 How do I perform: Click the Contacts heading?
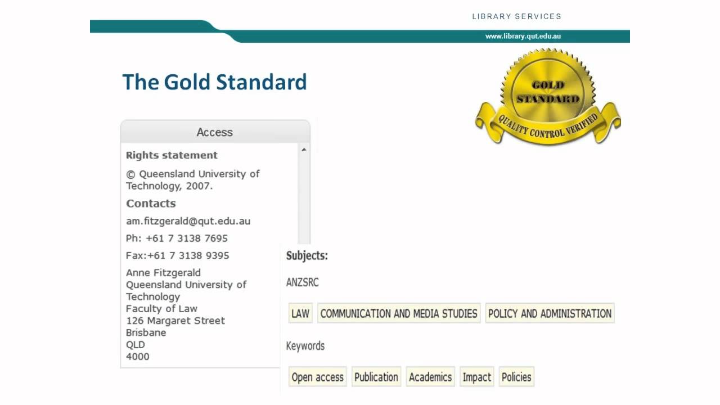(x=151, y=204)
